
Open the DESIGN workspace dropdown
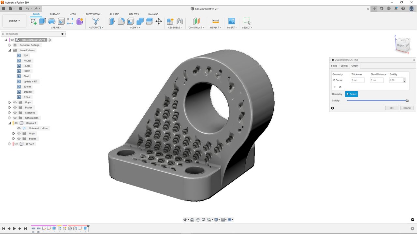(14, 21)
